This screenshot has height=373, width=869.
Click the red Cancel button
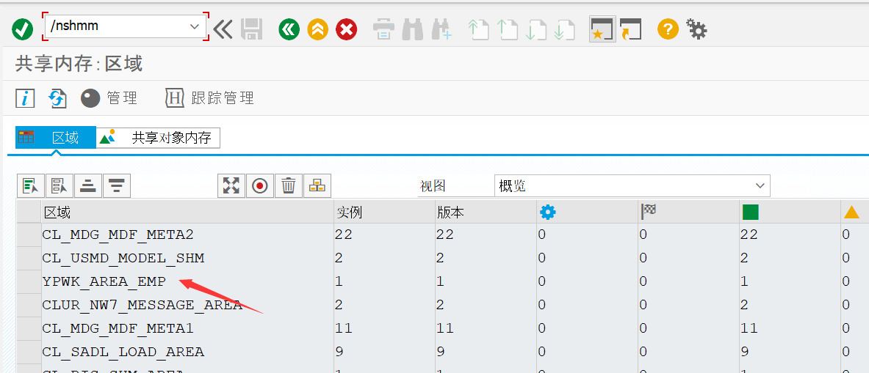347,29
